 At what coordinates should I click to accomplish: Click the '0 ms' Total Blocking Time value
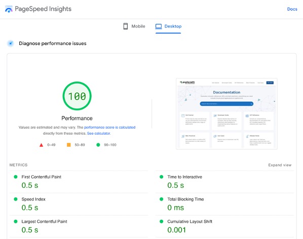click(176, 208)
